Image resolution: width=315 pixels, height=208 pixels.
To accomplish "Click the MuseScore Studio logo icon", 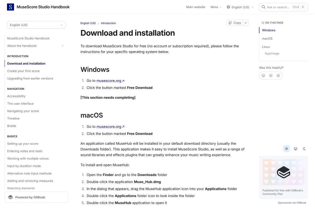I will point(10,7).
